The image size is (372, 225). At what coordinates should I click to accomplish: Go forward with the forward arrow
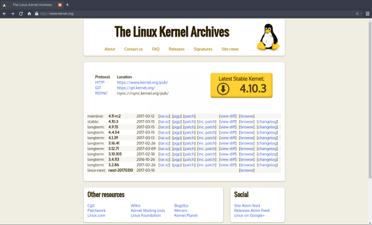(13, 13)
